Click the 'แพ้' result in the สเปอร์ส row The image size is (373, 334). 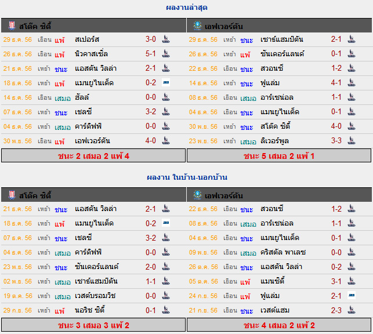[x=60, y=40]
